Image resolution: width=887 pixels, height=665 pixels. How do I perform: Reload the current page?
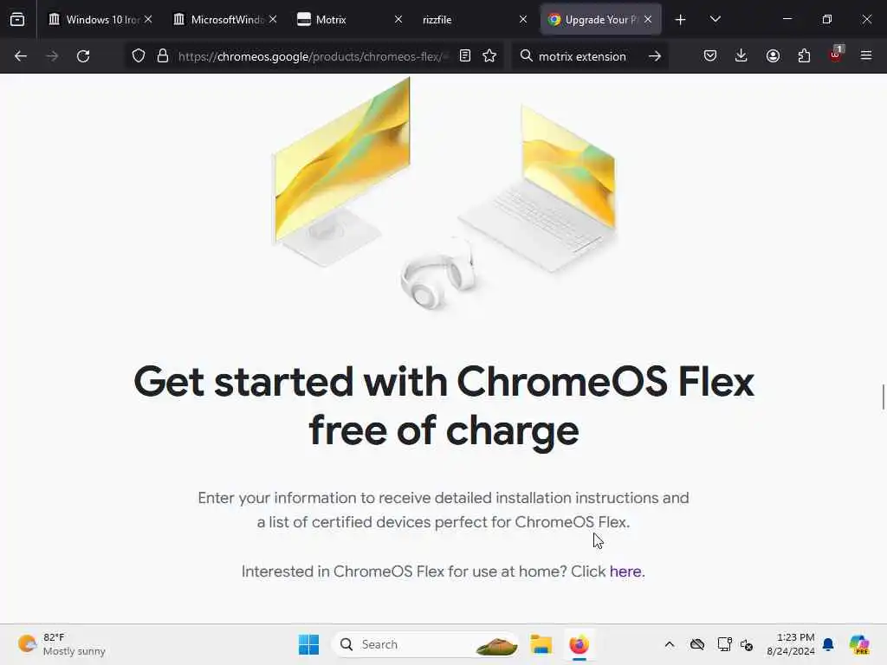click(83, 56)
